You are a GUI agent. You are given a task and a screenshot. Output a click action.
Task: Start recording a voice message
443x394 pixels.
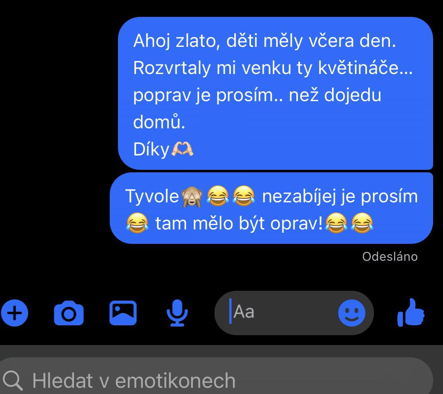point(177,313)
